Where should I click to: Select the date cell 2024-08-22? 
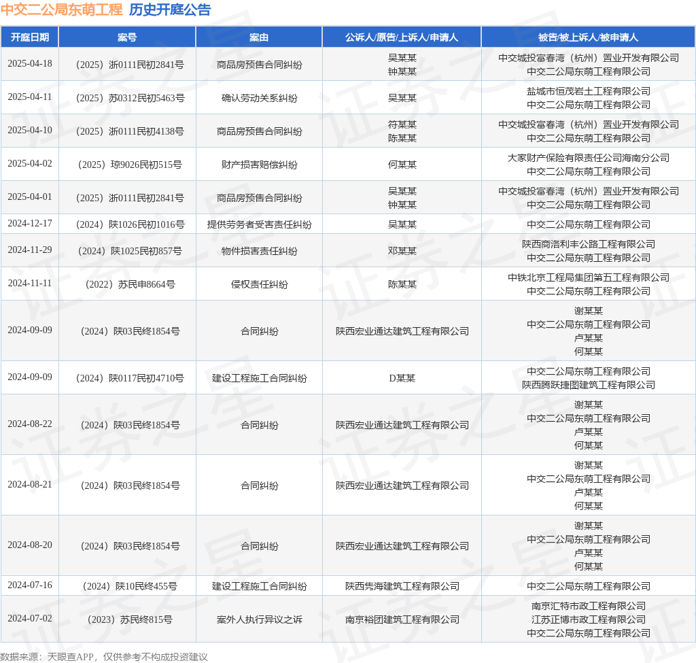pos(30,424)
